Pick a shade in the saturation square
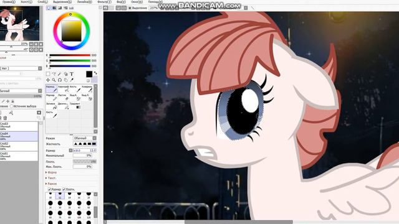 (72, 31)
